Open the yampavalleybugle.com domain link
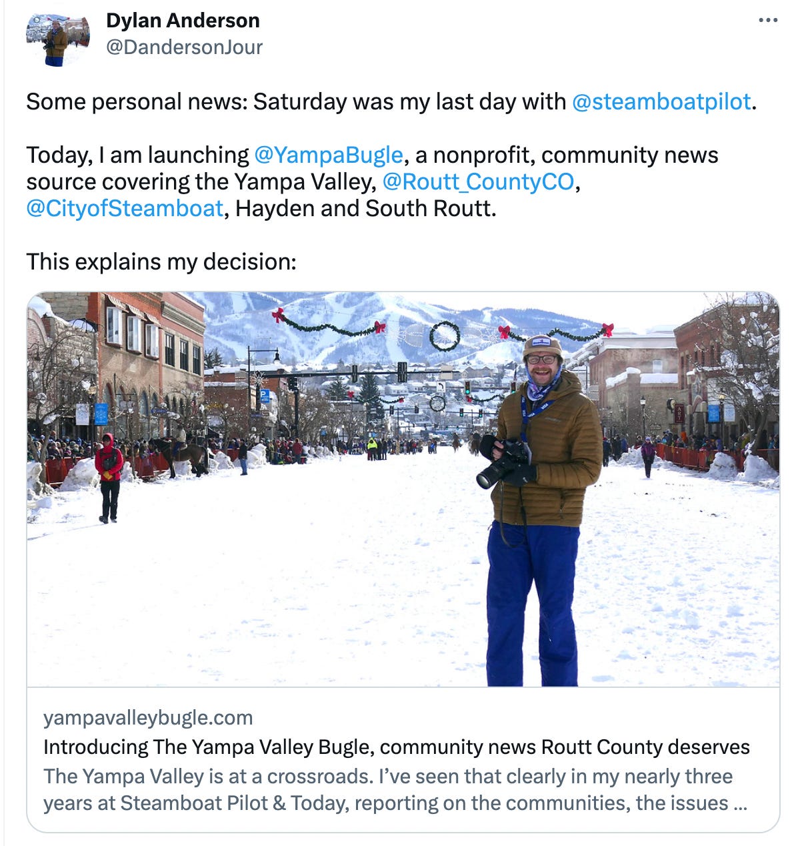The height and width of the screenshot is (846, 792). coord(148,718)
